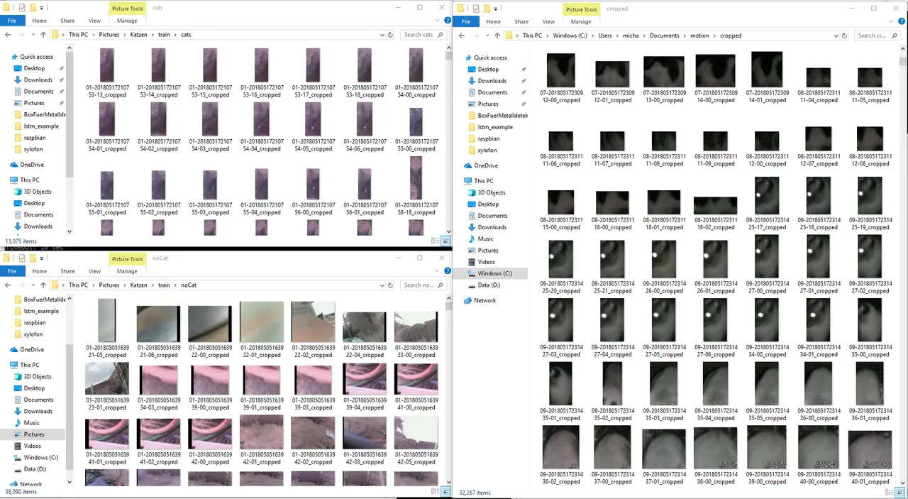Switch cats window to details view
Screen dimensions: 908x499
coord(436,241)
